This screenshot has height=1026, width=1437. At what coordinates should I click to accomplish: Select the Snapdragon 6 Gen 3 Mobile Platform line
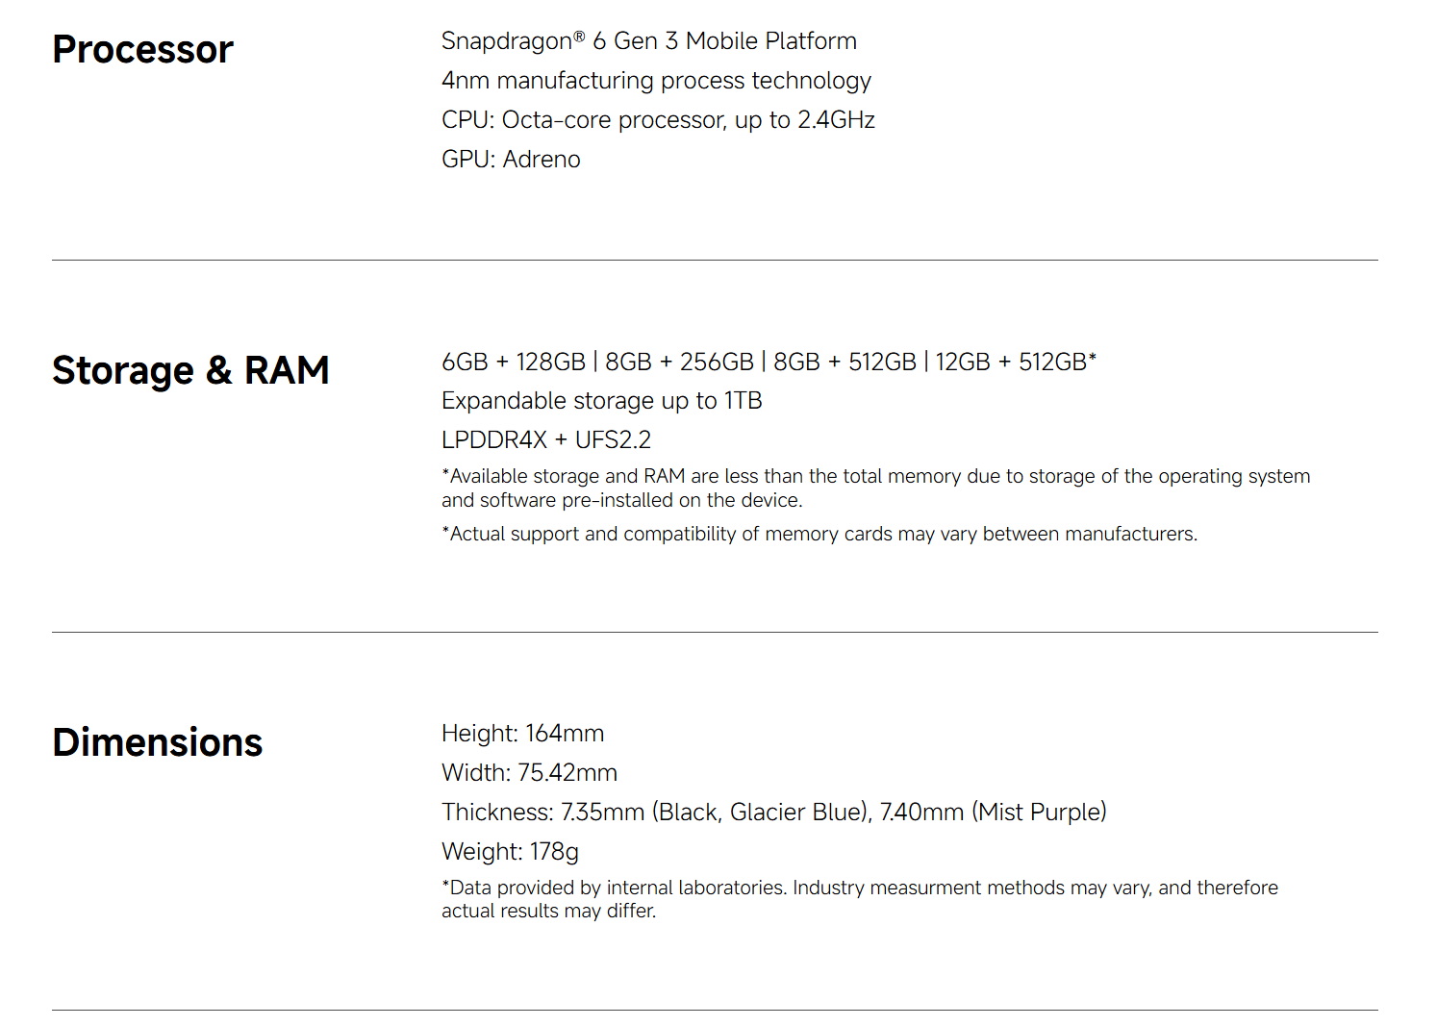(648, 41)
